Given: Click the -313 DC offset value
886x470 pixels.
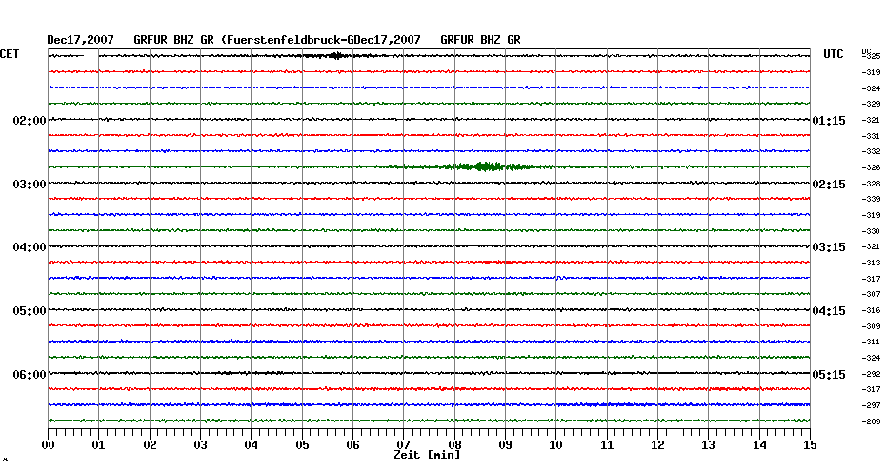Looking at the screenshot, I should [x=871, y=263].
